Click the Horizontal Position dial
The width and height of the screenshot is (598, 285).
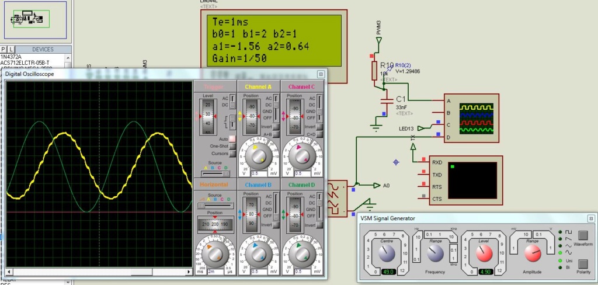coord(215,224)
